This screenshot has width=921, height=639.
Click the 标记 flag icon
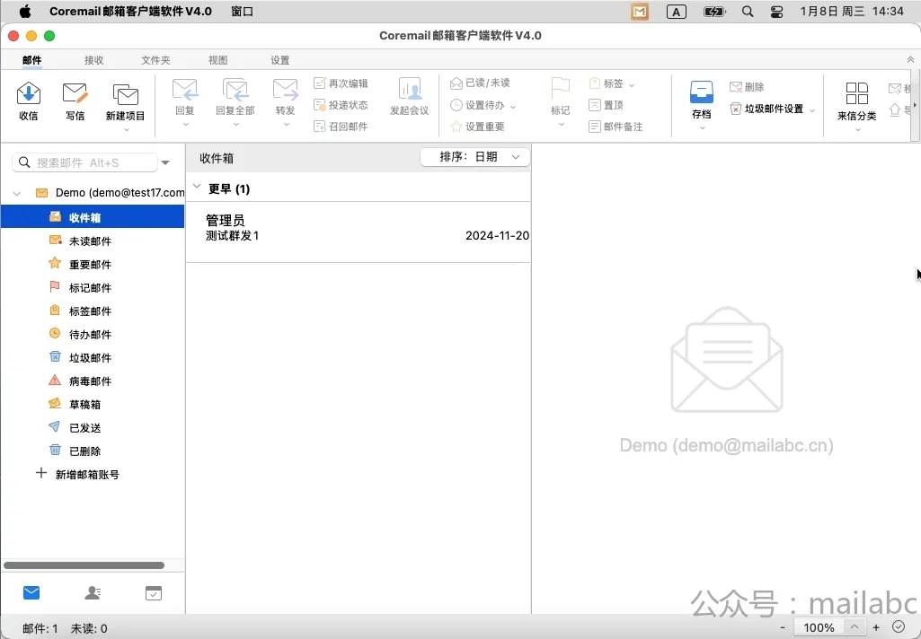point(561,89)
